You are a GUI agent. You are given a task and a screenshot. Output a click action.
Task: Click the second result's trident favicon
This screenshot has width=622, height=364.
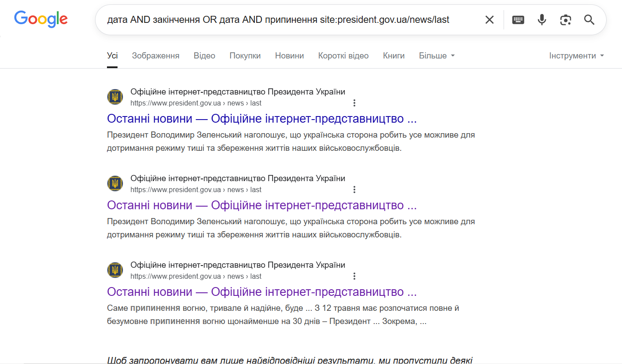tap(115, 184)
